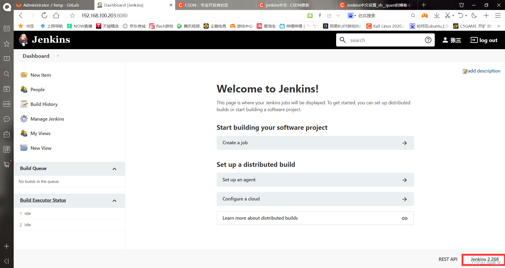Switch to the CSDN 专业开发者社区 tab
This screenshot has height=268, width=505.
pos(215,5)
